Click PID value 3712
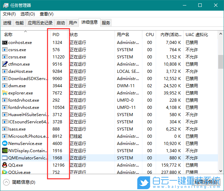 point(57,115)
